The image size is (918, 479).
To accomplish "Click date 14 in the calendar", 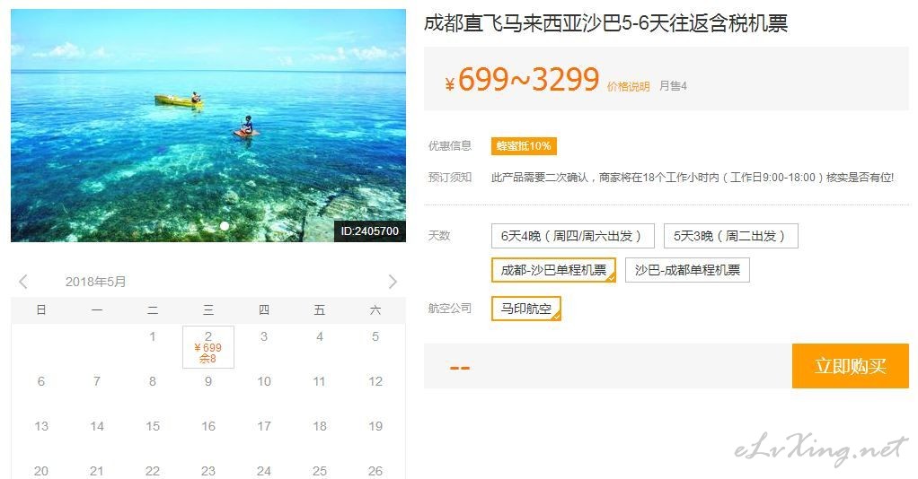I will pyautogui.click(x=97, y=426).
